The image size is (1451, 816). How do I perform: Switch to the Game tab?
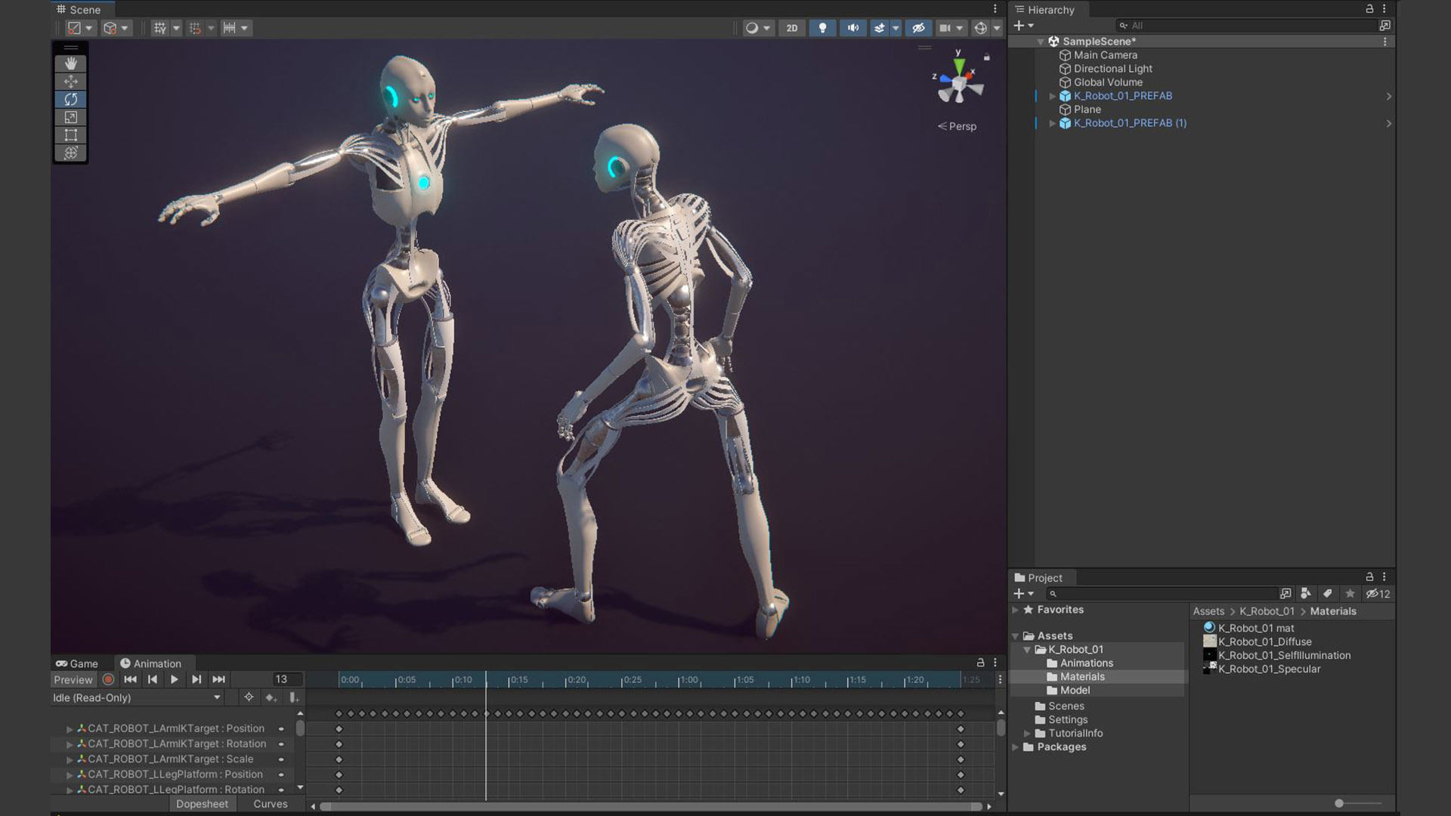click(x=76, y=663)
